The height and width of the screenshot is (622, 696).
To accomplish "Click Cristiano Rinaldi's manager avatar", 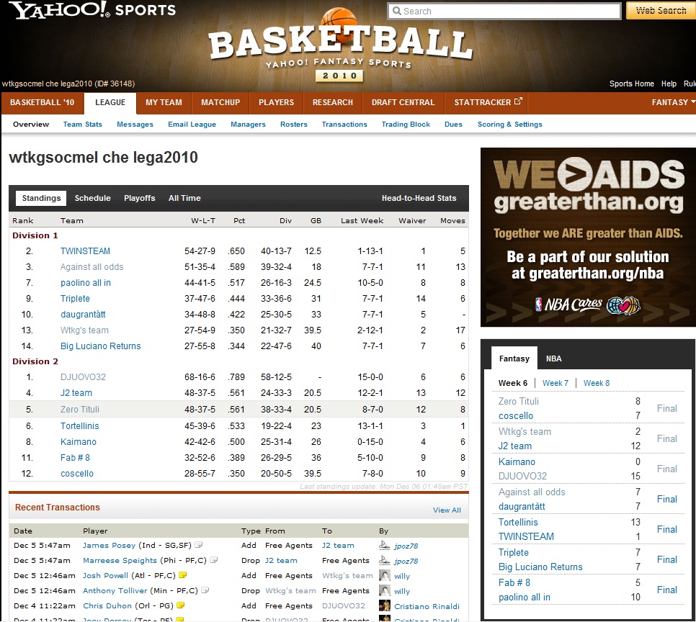I will tap(385, 606).
